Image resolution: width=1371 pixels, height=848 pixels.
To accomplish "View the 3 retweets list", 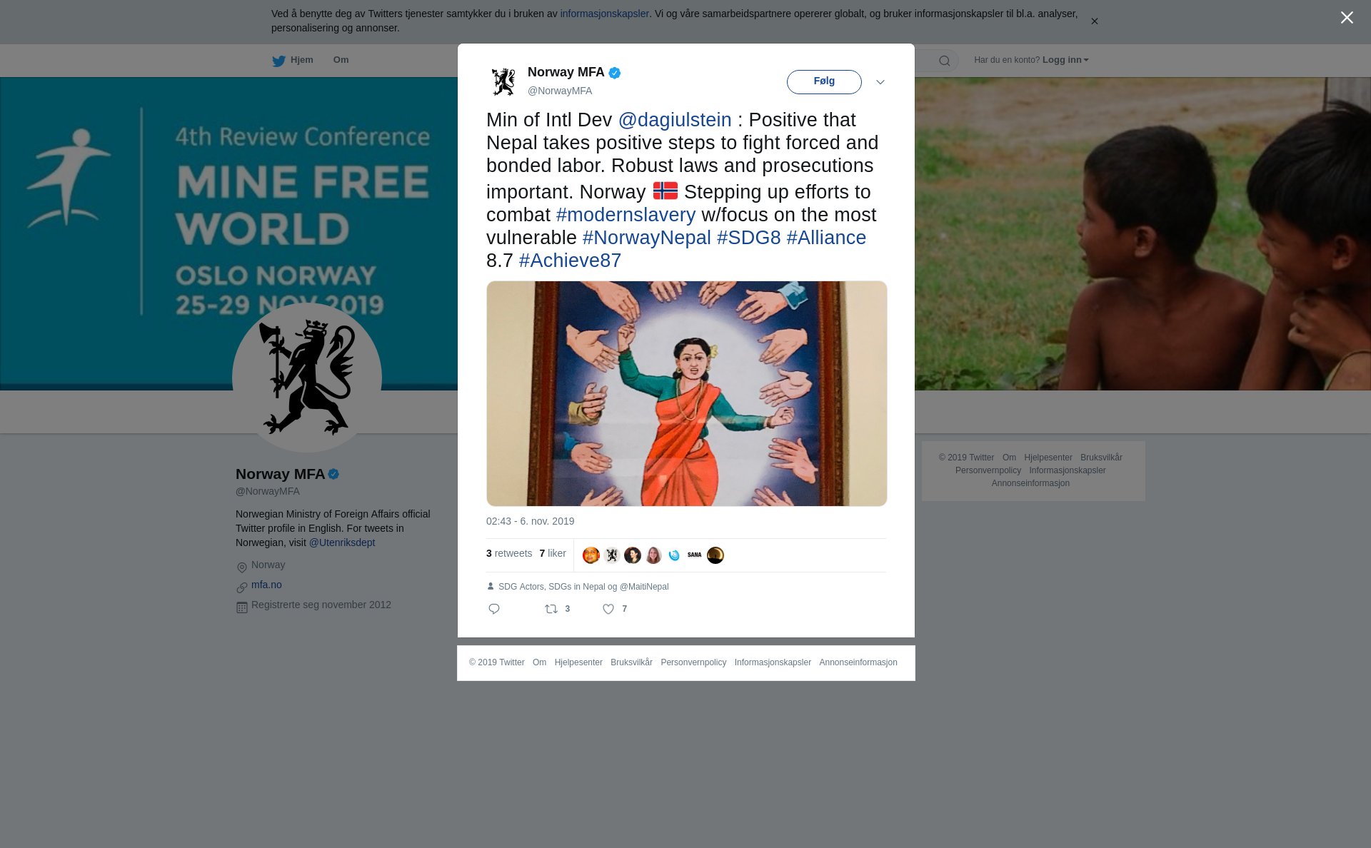I will click(509, 553).
